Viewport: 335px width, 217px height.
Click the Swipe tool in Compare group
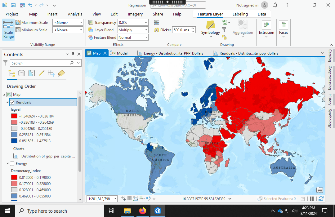(157, 22)
